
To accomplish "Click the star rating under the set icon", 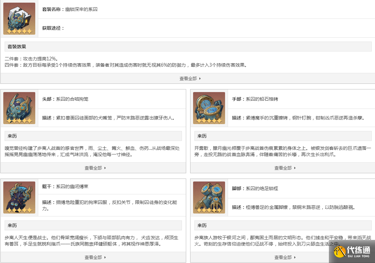I will tap(19, 31).
